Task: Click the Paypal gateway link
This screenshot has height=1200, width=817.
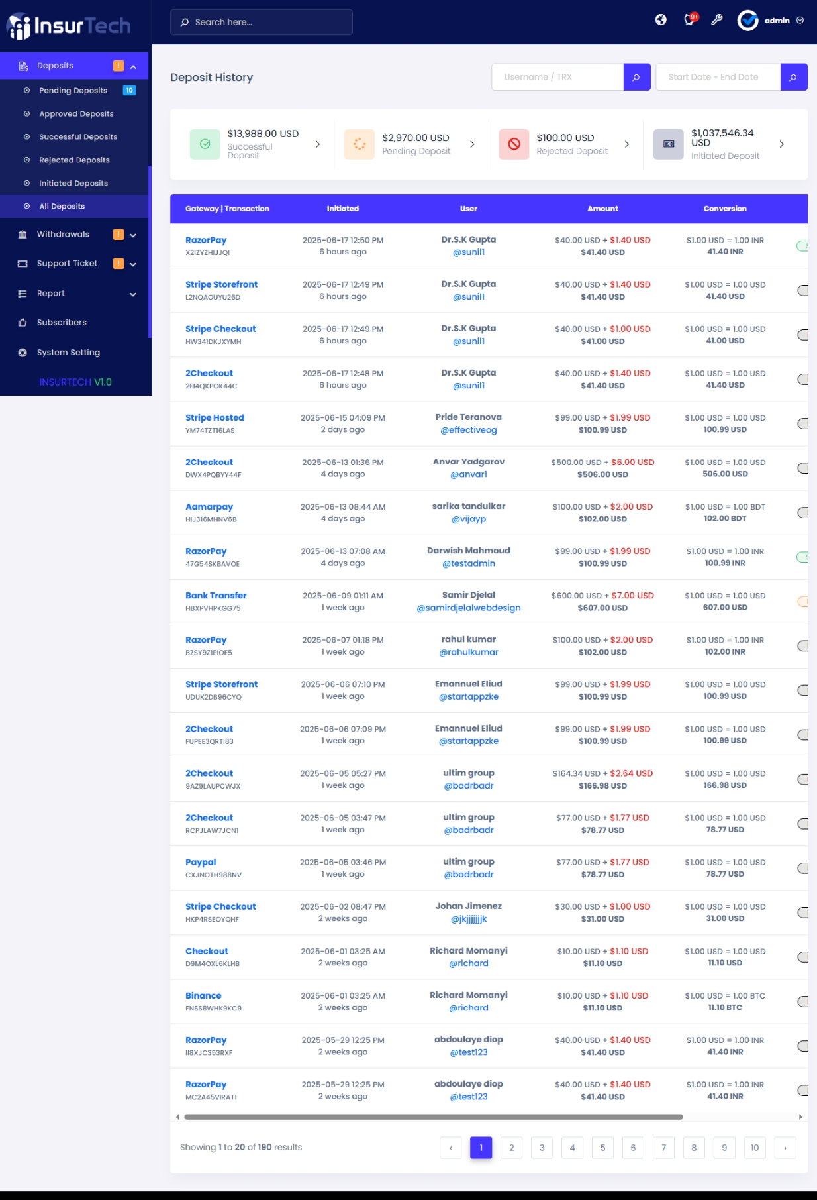Action: click(201, 863)
